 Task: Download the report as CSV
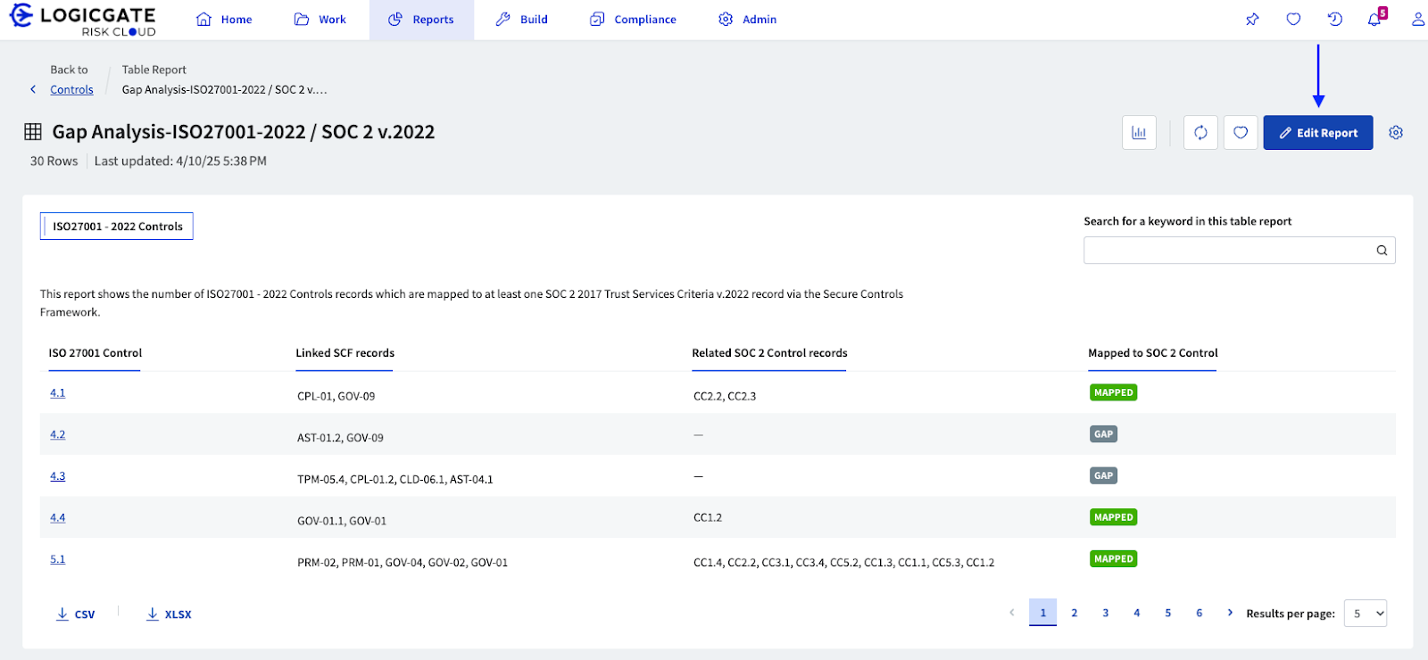click(75, 615)
